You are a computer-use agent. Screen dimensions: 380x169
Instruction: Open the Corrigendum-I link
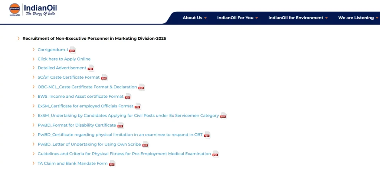pyautogui.click(x=53, y=50)
